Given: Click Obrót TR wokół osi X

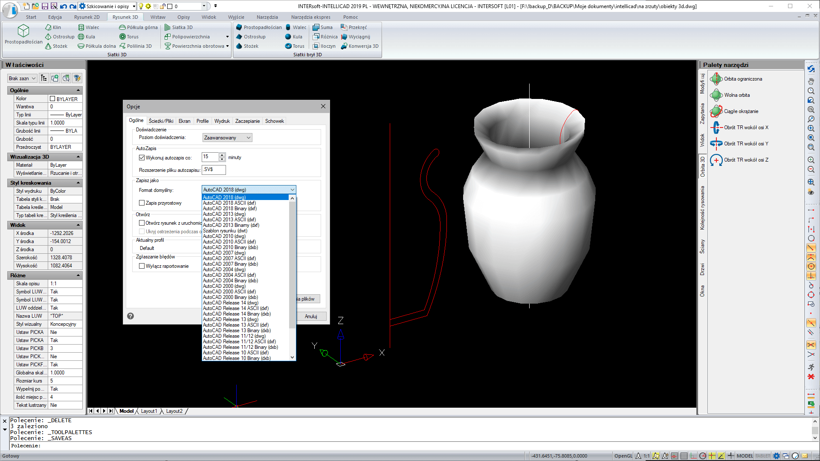Looking at the screenshot, I should pyautogui.click(x=739, y=128).
